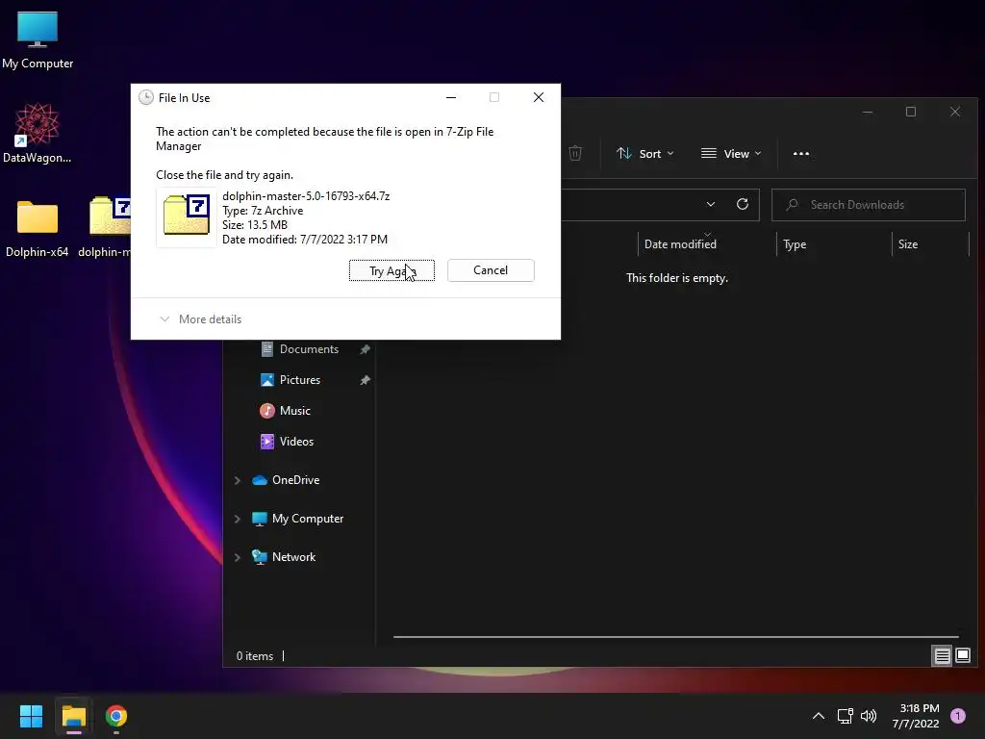The width and height of the screenshot is (985, 739).
Task: Switch to details view layout icon
Action: [942, 656]
